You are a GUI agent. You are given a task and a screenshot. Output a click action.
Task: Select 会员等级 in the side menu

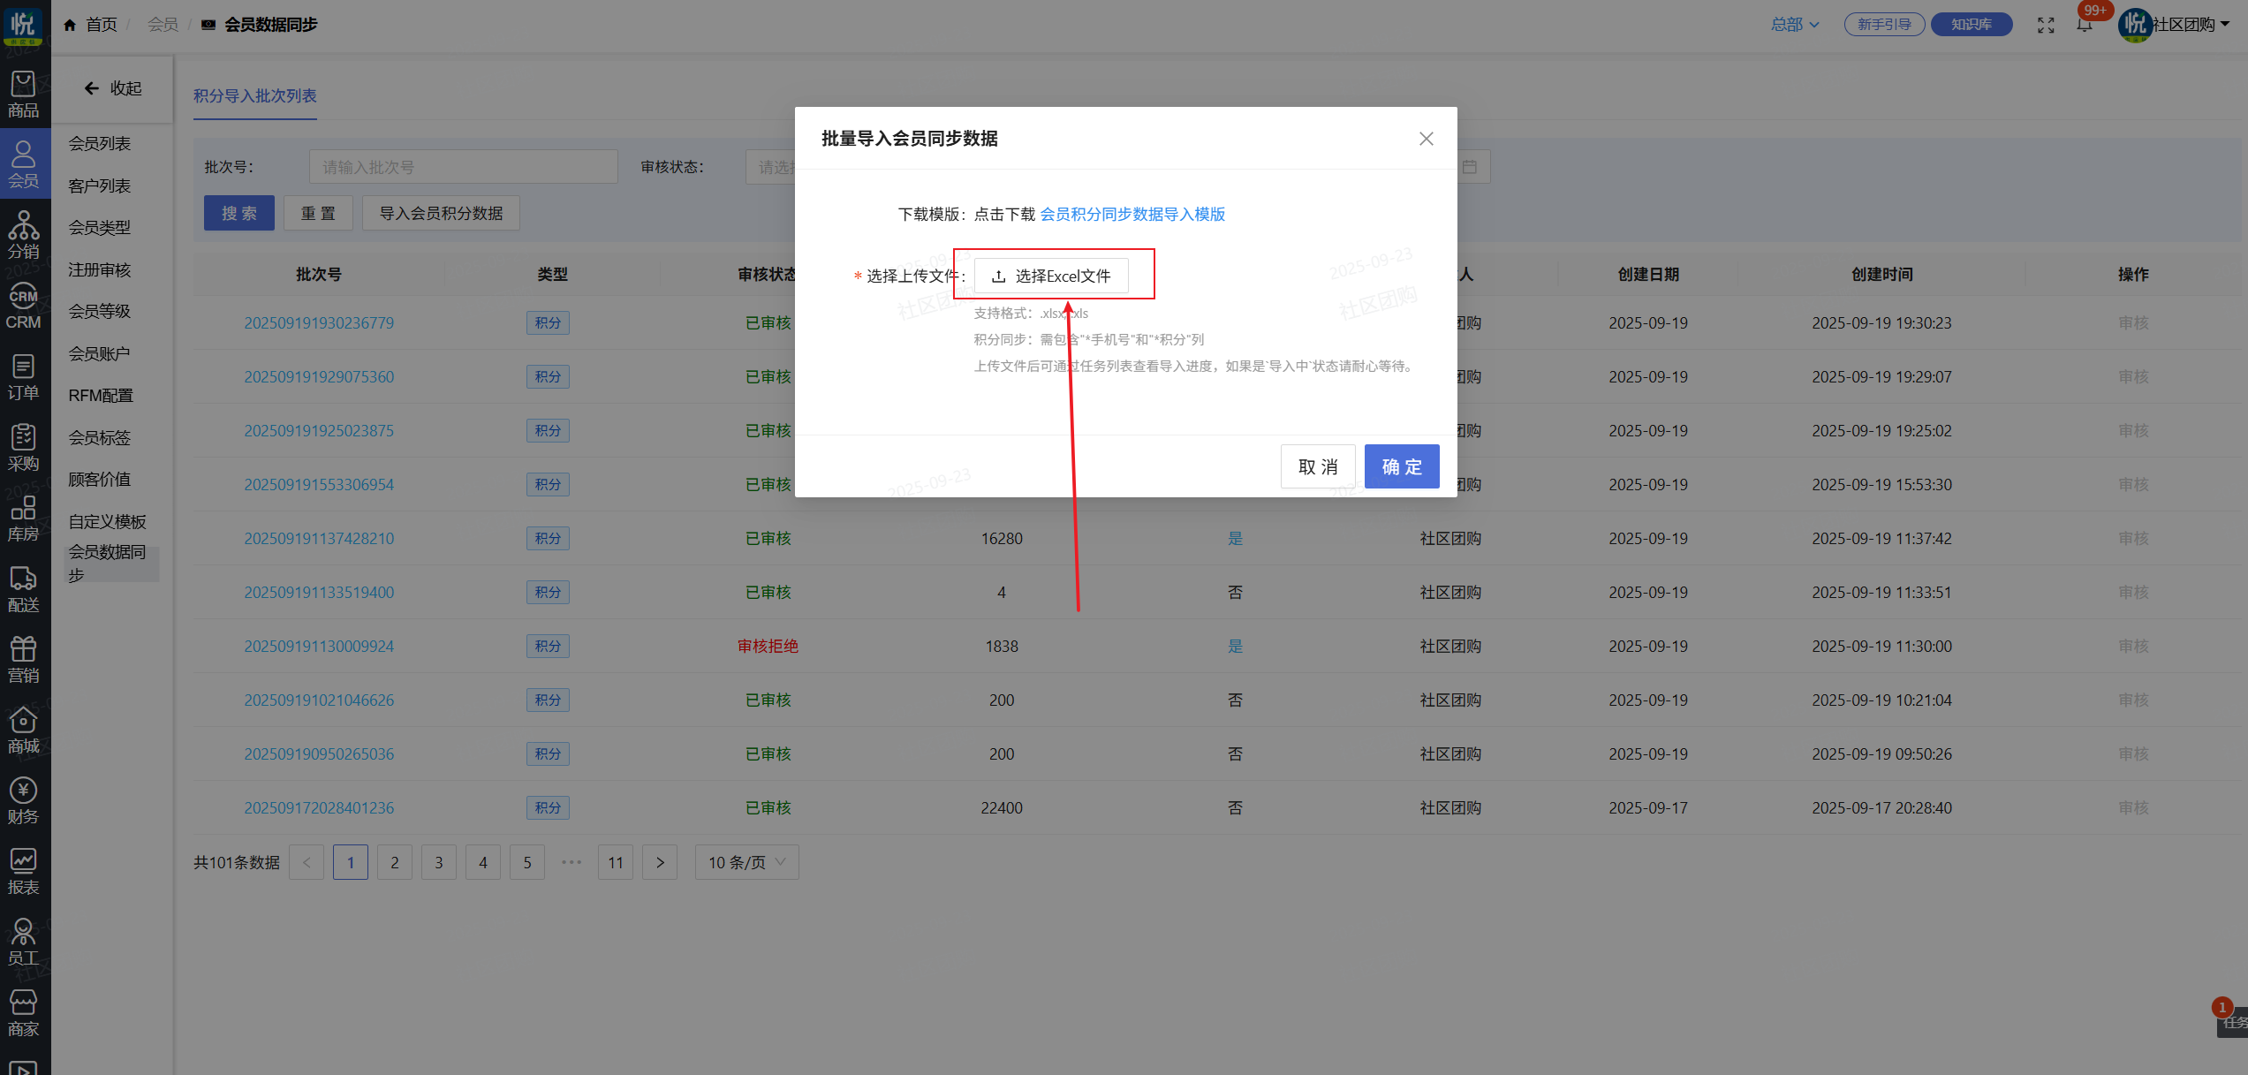coord(100,311)
